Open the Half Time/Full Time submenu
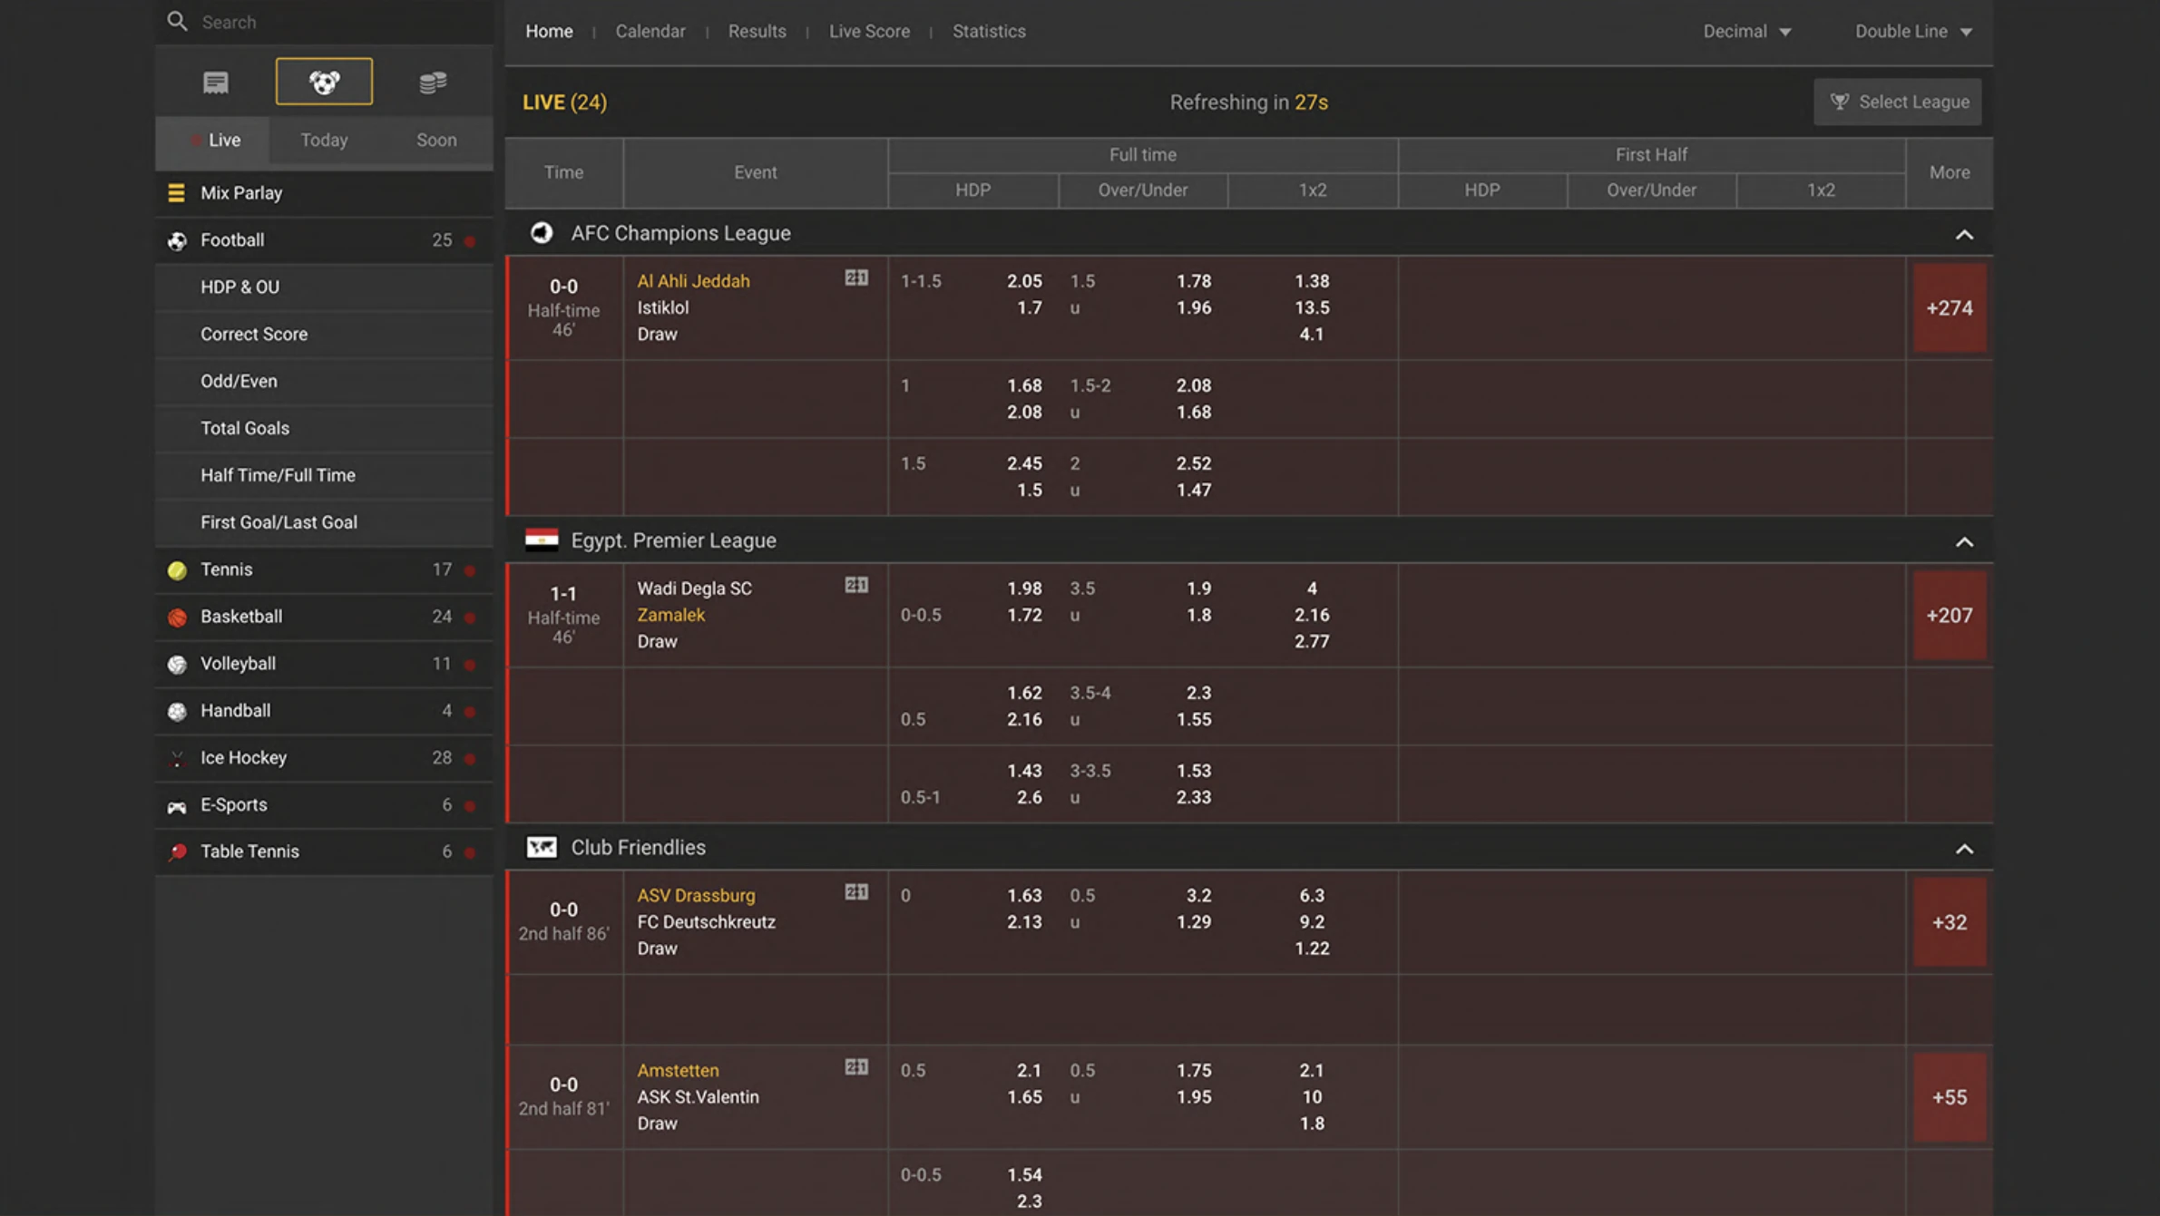 pyautogui.click(x=325, y=476)
